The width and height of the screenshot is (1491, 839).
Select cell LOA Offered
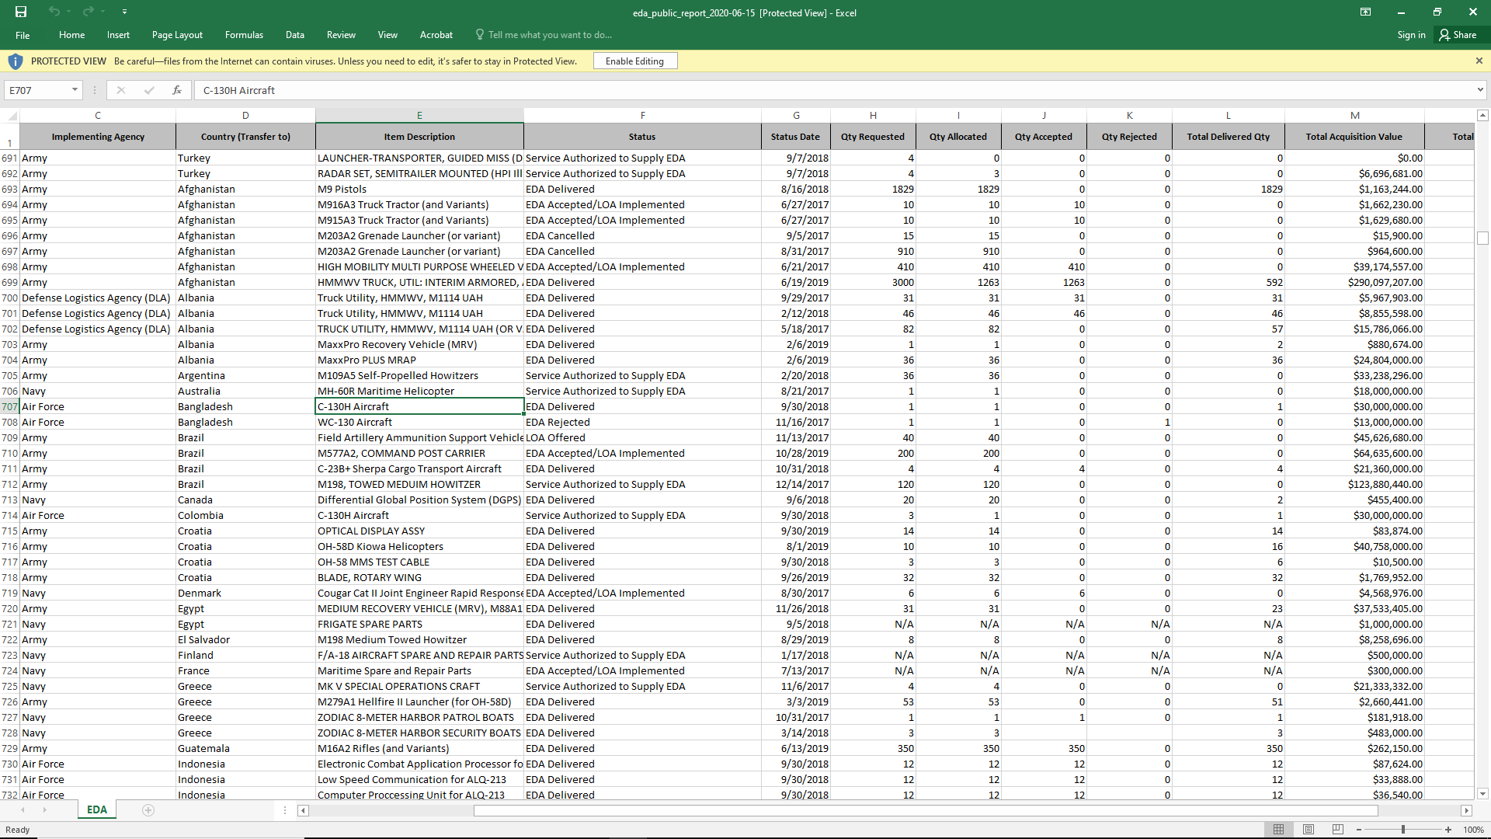(x=642, y=437)
